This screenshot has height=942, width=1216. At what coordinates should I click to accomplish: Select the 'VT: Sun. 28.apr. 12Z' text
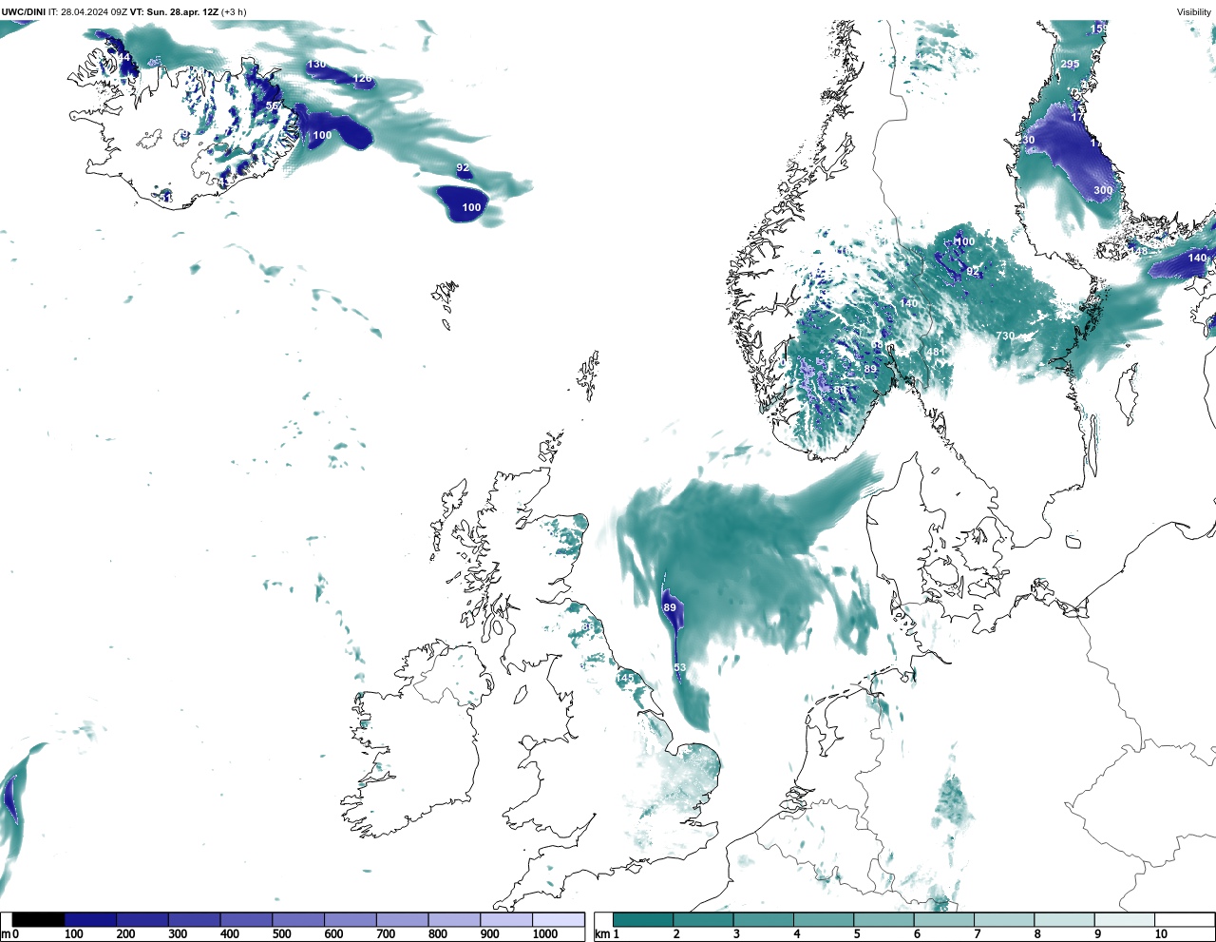175,12
